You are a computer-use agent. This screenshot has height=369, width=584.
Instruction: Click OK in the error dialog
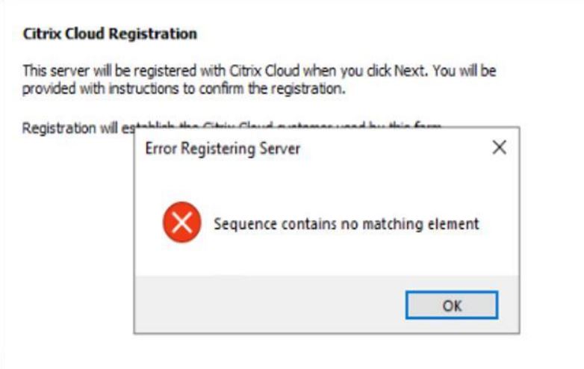coord(451,306)
